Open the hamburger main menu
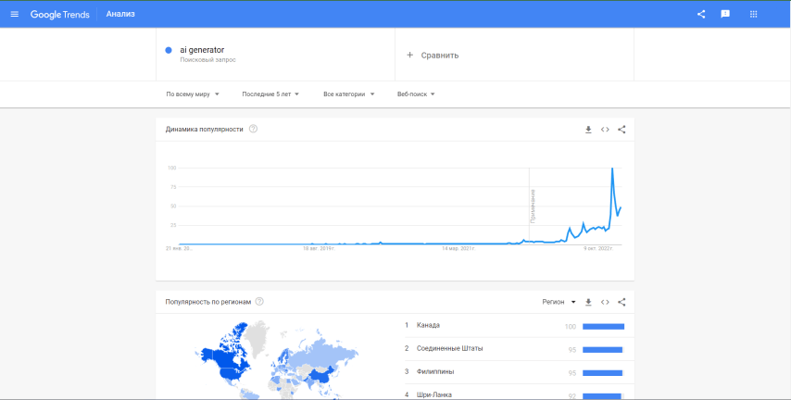Viewport: 791px width, 400px height. 14,14
